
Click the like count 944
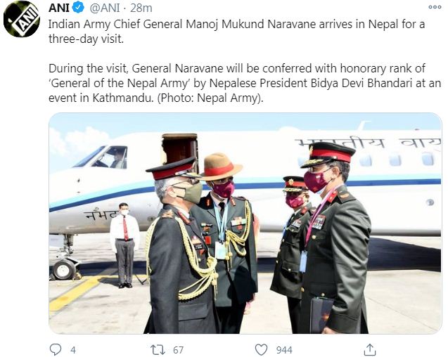tap(284, 350)
